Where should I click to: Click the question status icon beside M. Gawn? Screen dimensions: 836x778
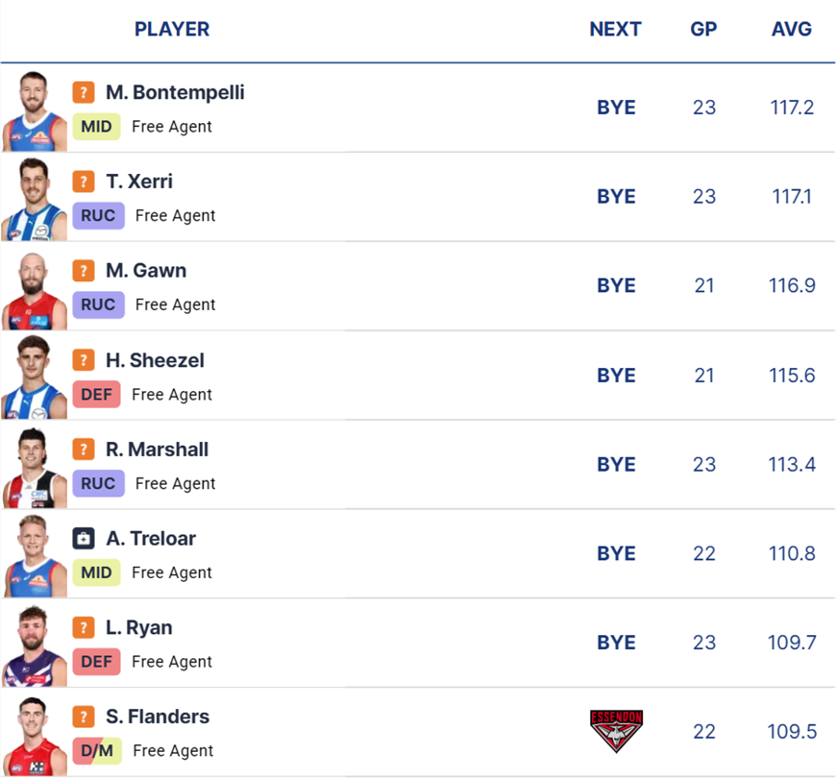[83, 270]
